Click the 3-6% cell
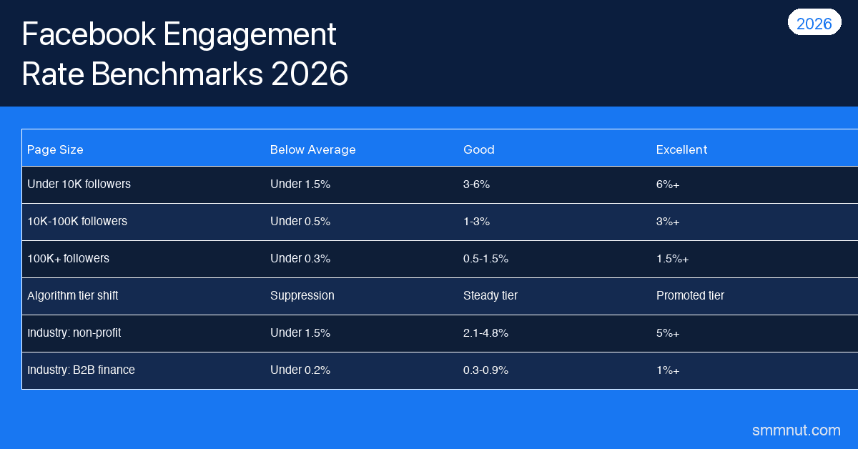The width and height of the screenshot is (858, 449). point(476,184)
